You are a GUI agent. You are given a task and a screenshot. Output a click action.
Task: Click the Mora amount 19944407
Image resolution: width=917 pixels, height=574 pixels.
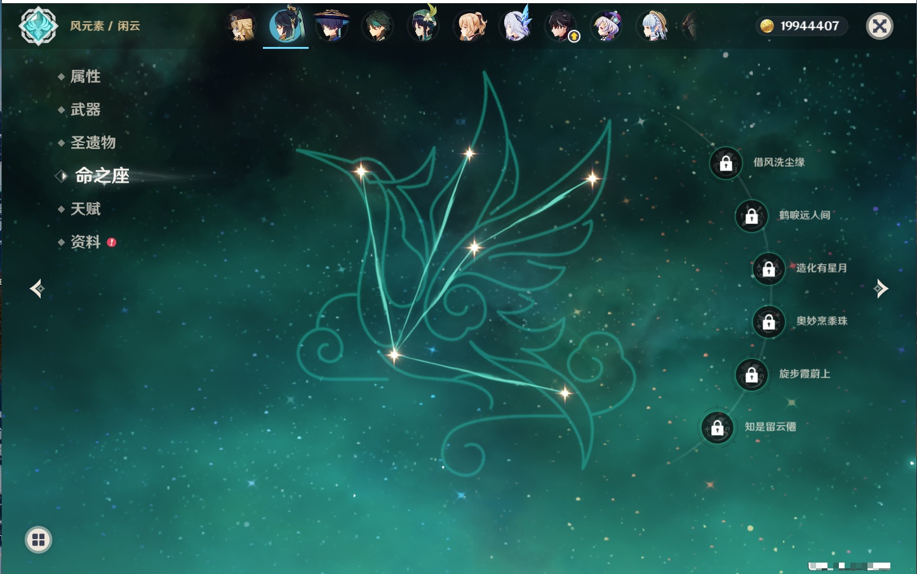(810, 26)
